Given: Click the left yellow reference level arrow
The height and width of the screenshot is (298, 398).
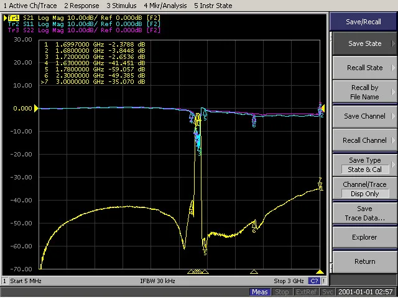Looking at the screenshot, I should (x=37, y=108).
